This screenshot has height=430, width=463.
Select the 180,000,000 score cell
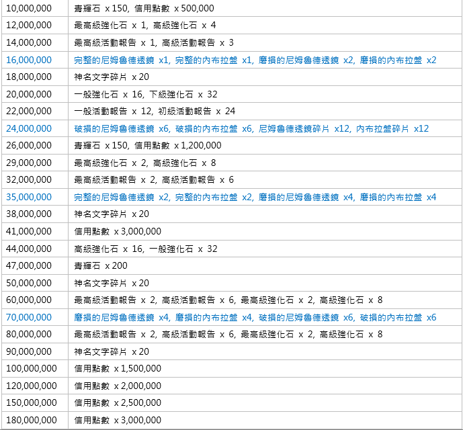[x=31, y=420]
